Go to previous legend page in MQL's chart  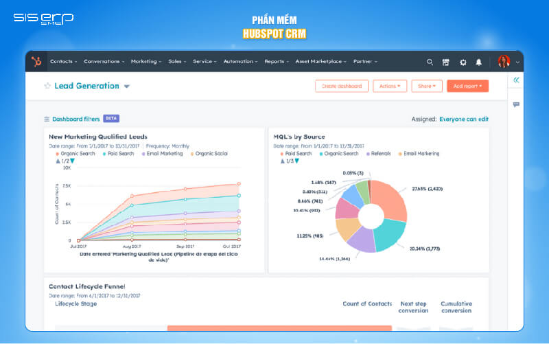point(283,161)
